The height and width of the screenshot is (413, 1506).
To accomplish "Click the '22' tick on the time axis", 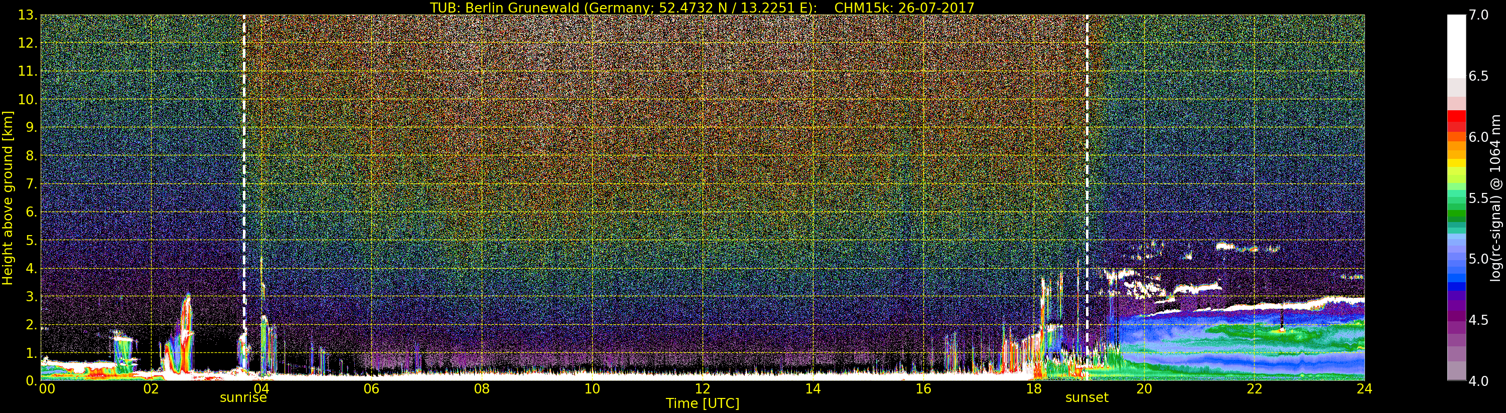I will [x=1255, y=389].
